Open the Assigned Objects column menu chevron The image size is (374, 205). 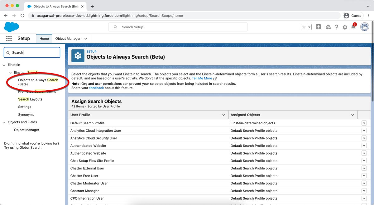(352, 115)
